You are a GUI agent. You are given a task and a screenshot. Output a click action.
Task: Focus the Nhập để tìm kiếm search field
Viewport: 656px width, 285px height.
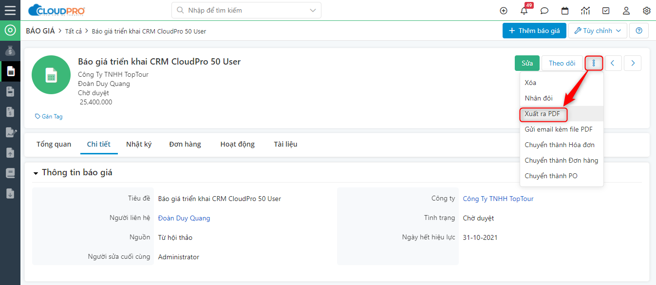(x=246, y=10)
